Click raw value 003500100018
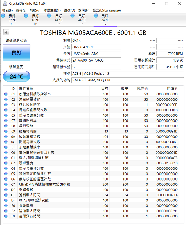The width and height of the screenshot is (186, 225). tap(167, 163)
